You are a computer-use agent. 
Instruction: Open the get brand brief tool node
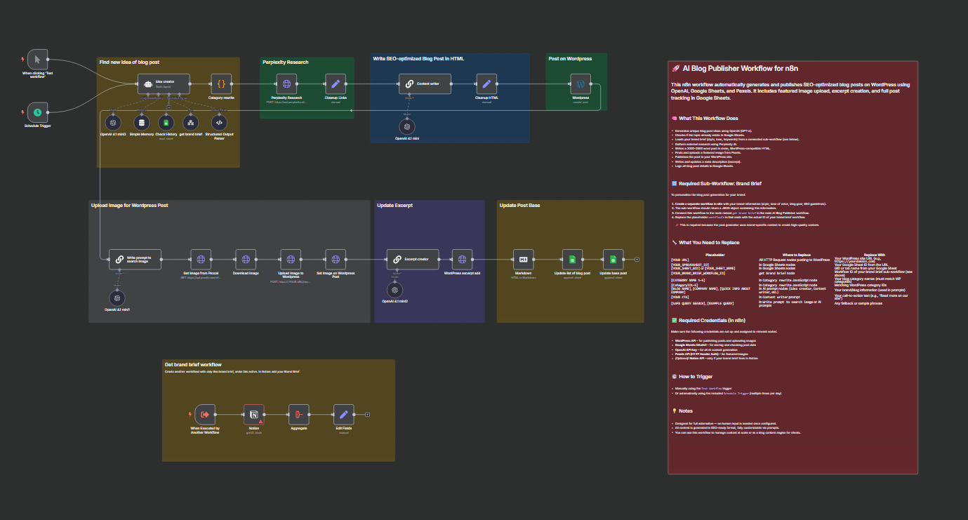191,123
